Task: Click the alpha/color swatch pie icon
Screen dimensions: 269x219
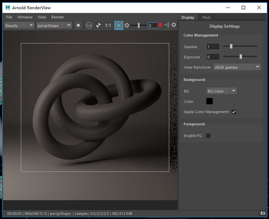Action: point(99,25)
